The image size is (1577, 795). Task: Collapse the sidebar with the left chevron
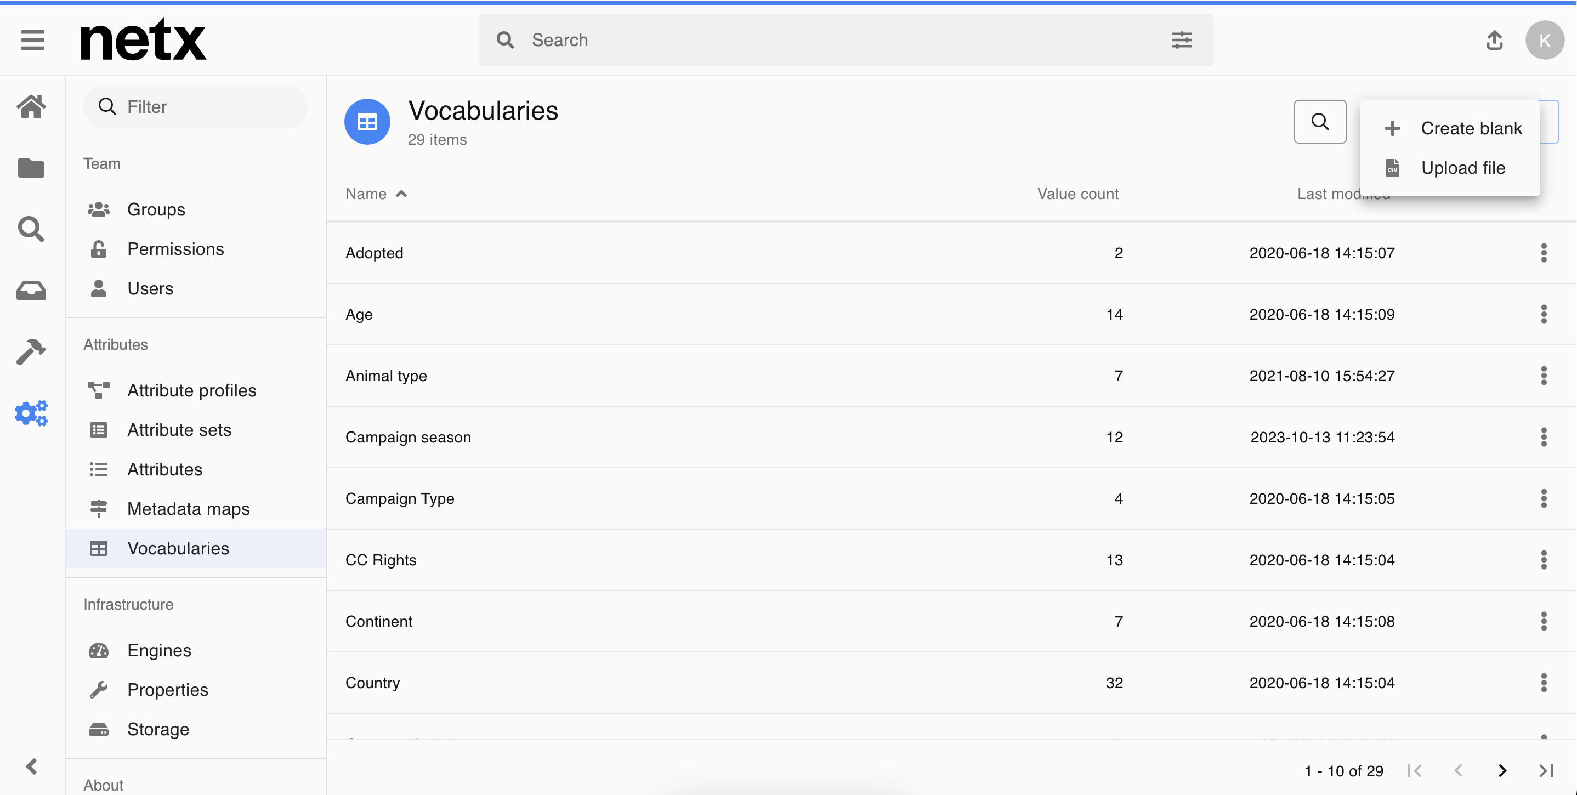pos(32,766)
